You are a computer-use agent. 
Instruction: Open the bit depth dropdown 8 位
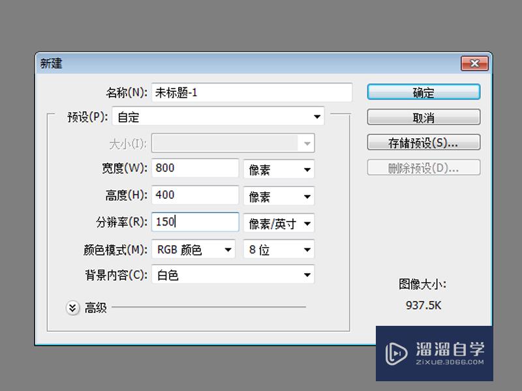(279, 250)
